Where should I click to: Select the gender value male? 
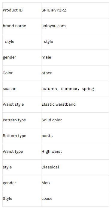tap(46, 57)
